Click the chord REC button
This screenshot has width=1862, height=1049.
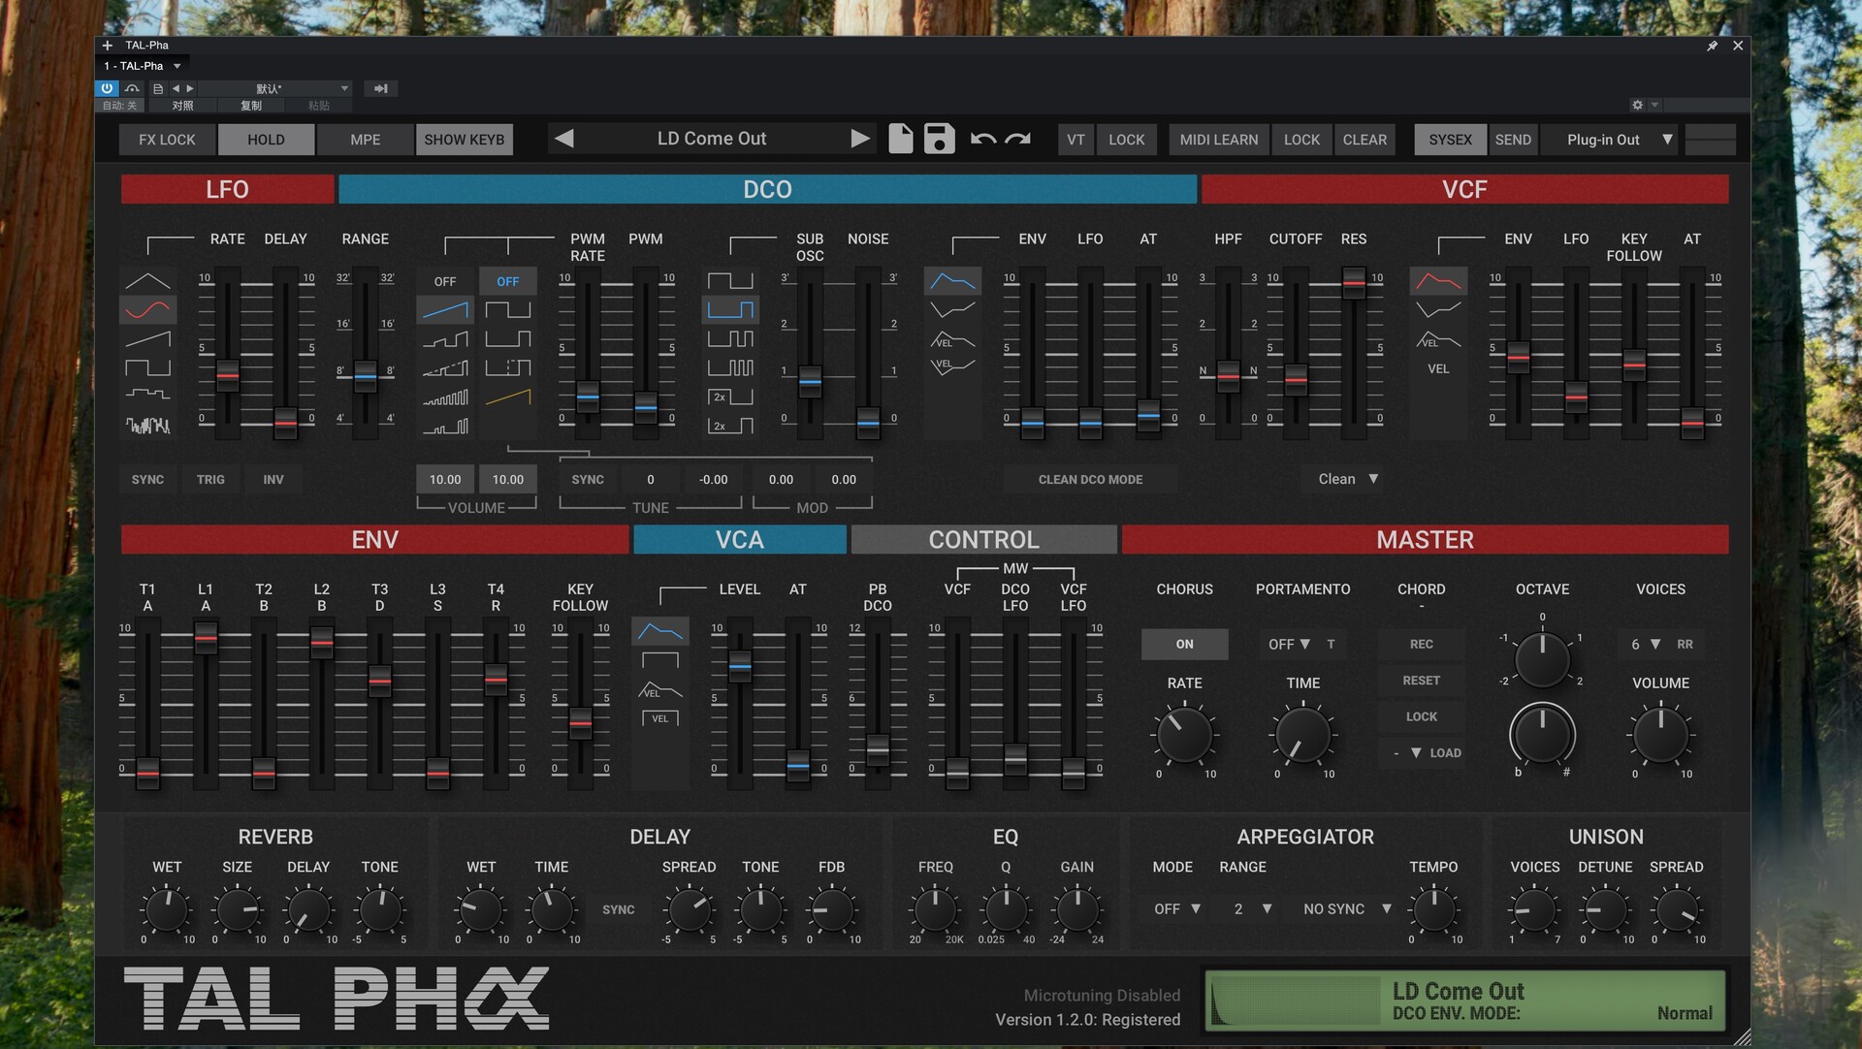pos(1421,644)
